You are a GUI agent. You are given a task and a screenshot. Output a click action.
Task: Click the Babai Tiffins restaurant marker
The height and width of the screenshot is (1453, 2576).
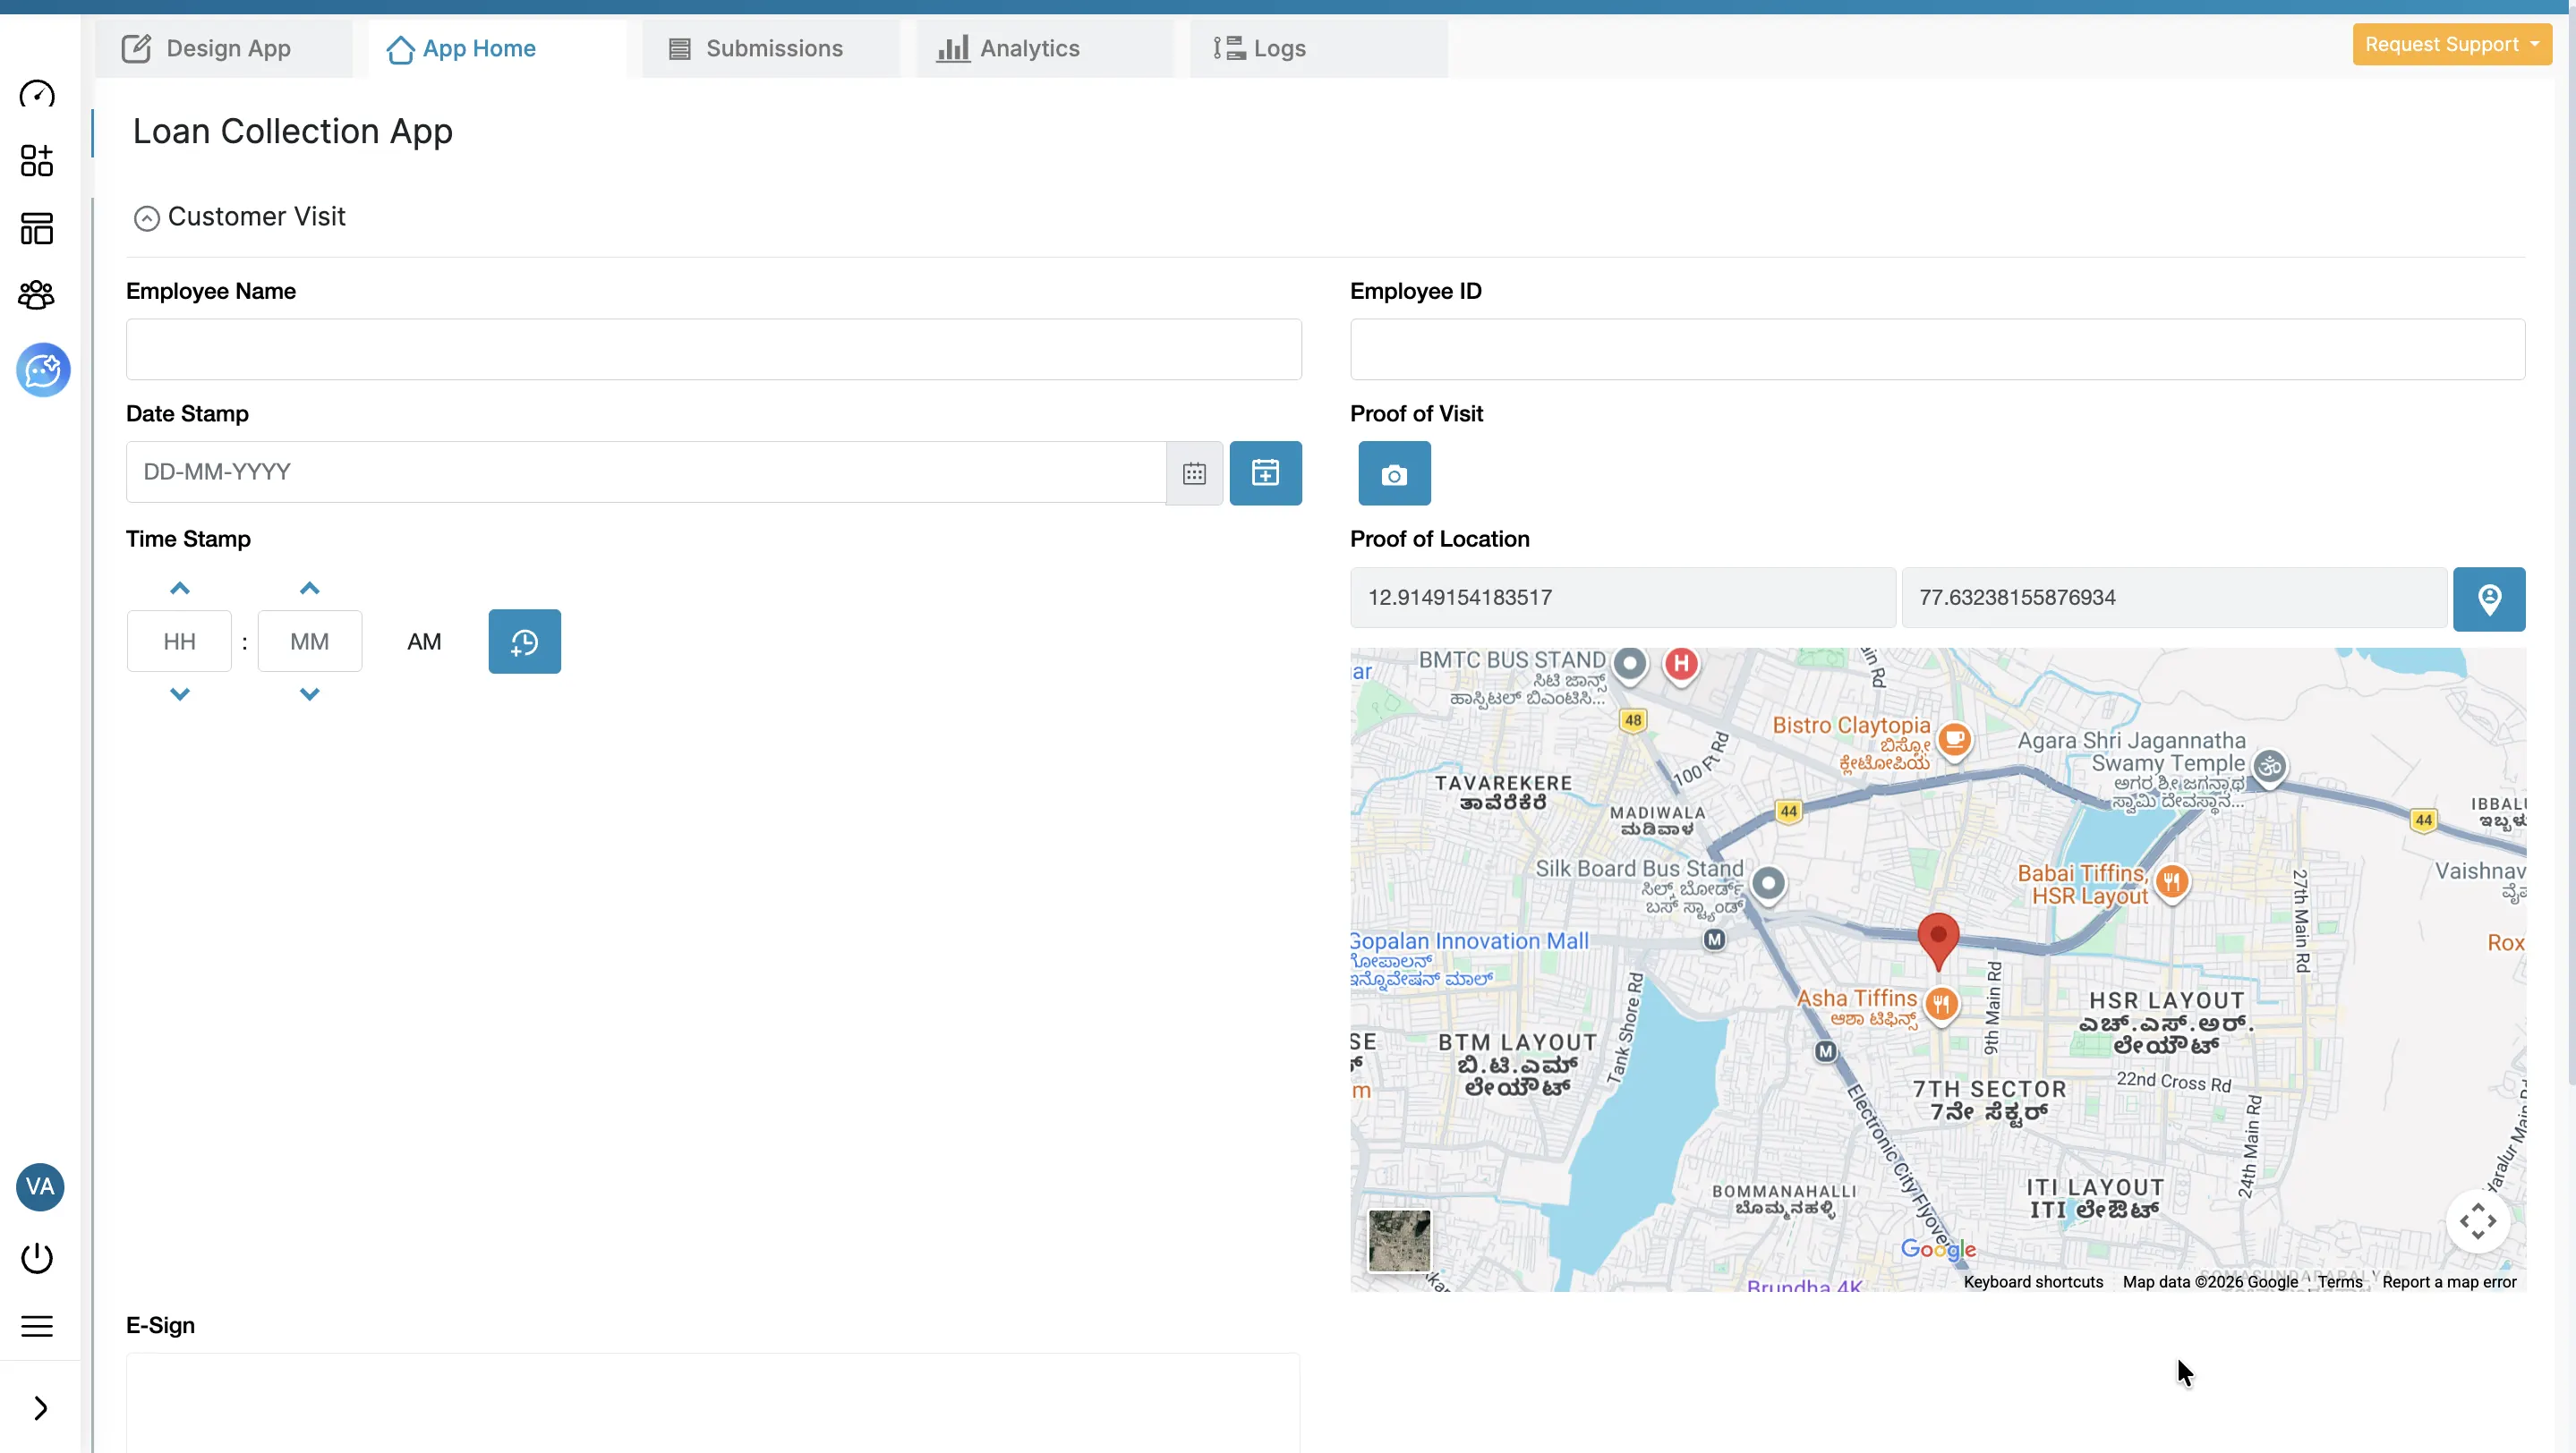(2171, 882)
